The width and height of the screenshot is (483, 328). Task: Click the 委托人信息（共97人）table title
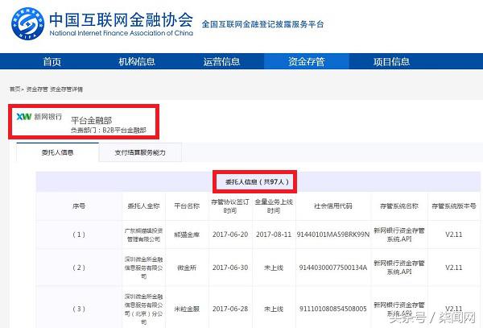coord(257,181)
